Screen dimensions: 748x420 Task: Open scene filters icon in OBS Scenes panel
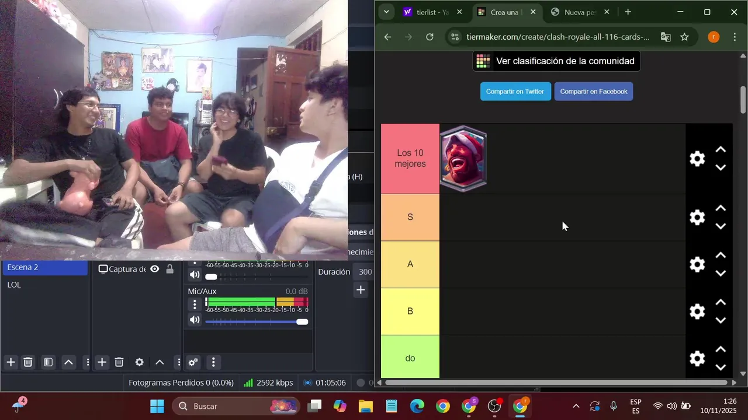point(49,362)
